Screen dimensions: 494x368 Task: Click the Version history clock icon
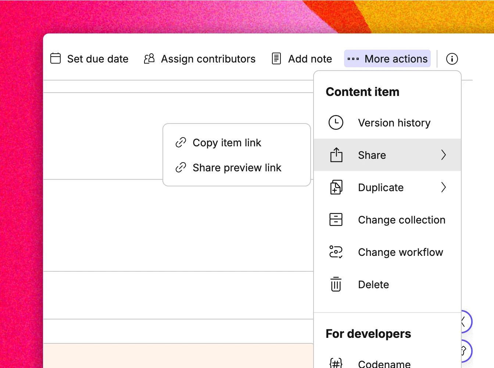336,123
